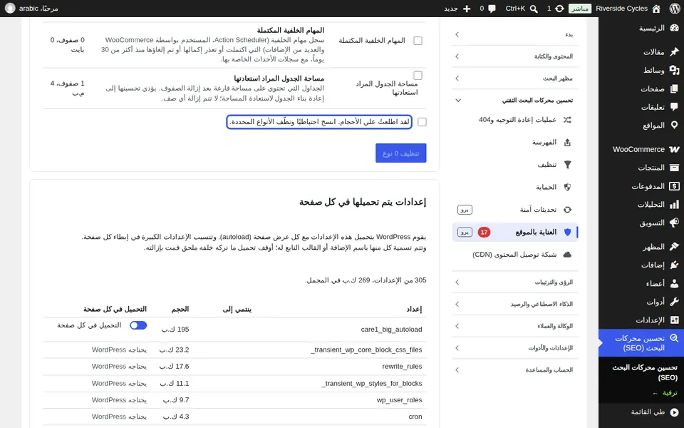Open المنتجات products menu
The width and height of the screenshot is (684, 428).
point(658,168)
